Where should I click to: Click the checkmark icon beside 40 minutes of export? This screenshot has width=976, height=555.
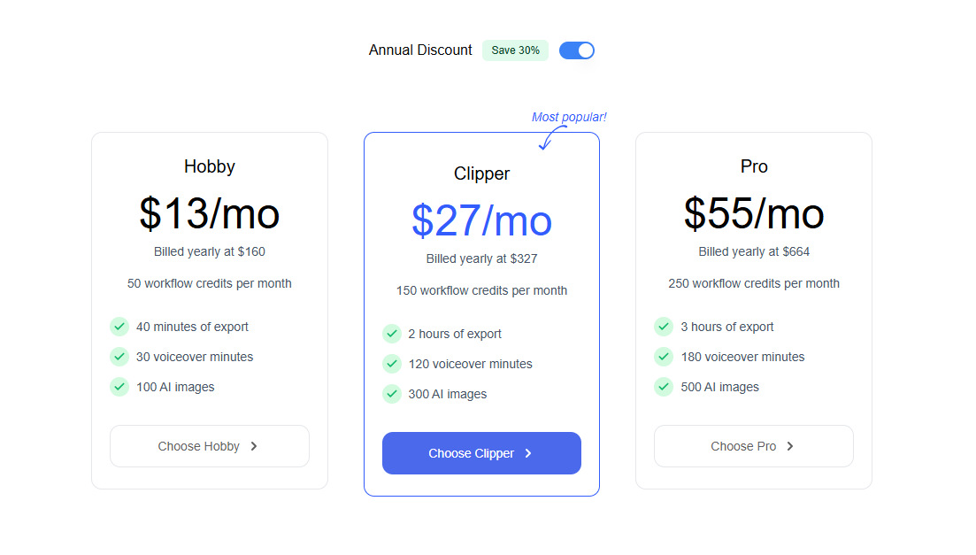pyautogui.click(x=119, y=327)
